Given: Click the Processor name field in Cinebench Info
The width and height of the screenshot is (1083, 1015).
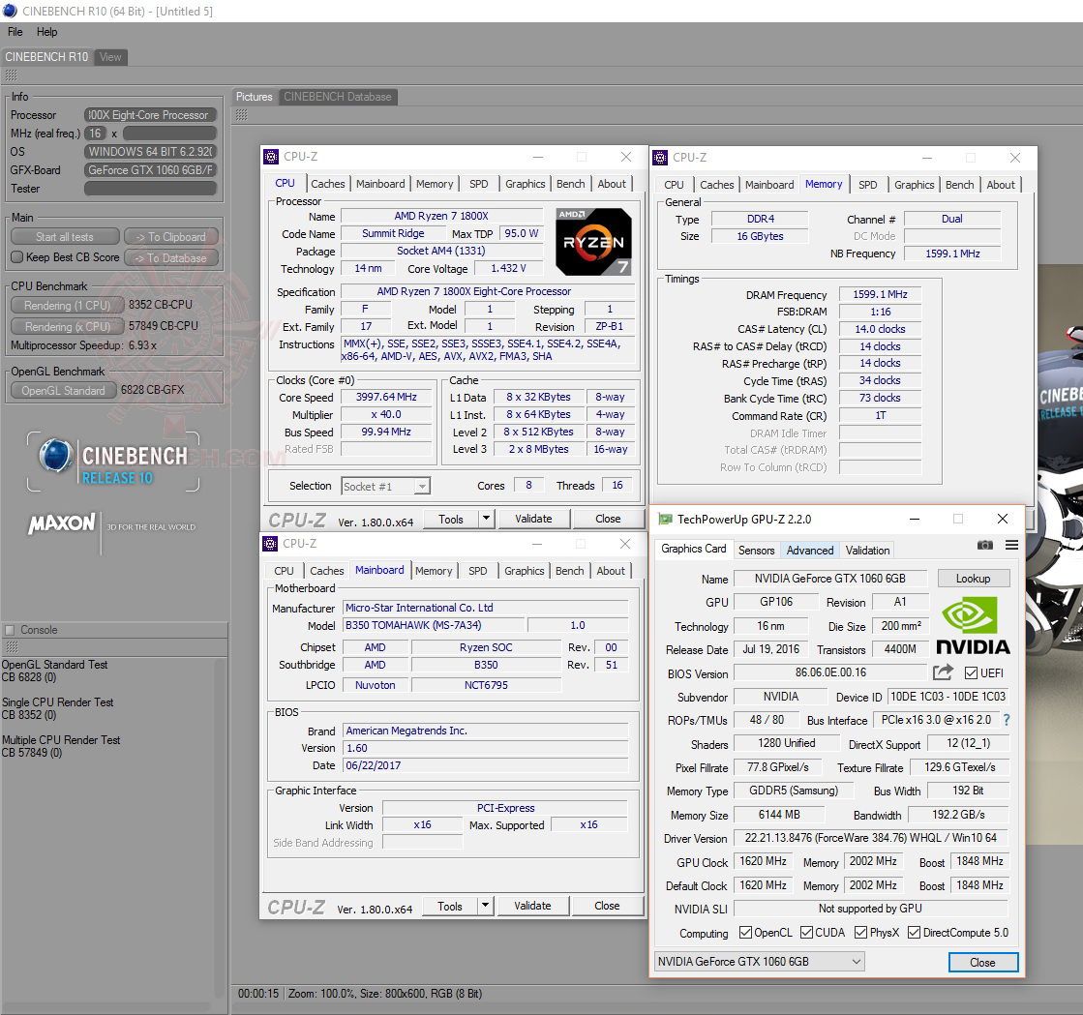Looking at the screenshot, I should [x=151, y=114].
